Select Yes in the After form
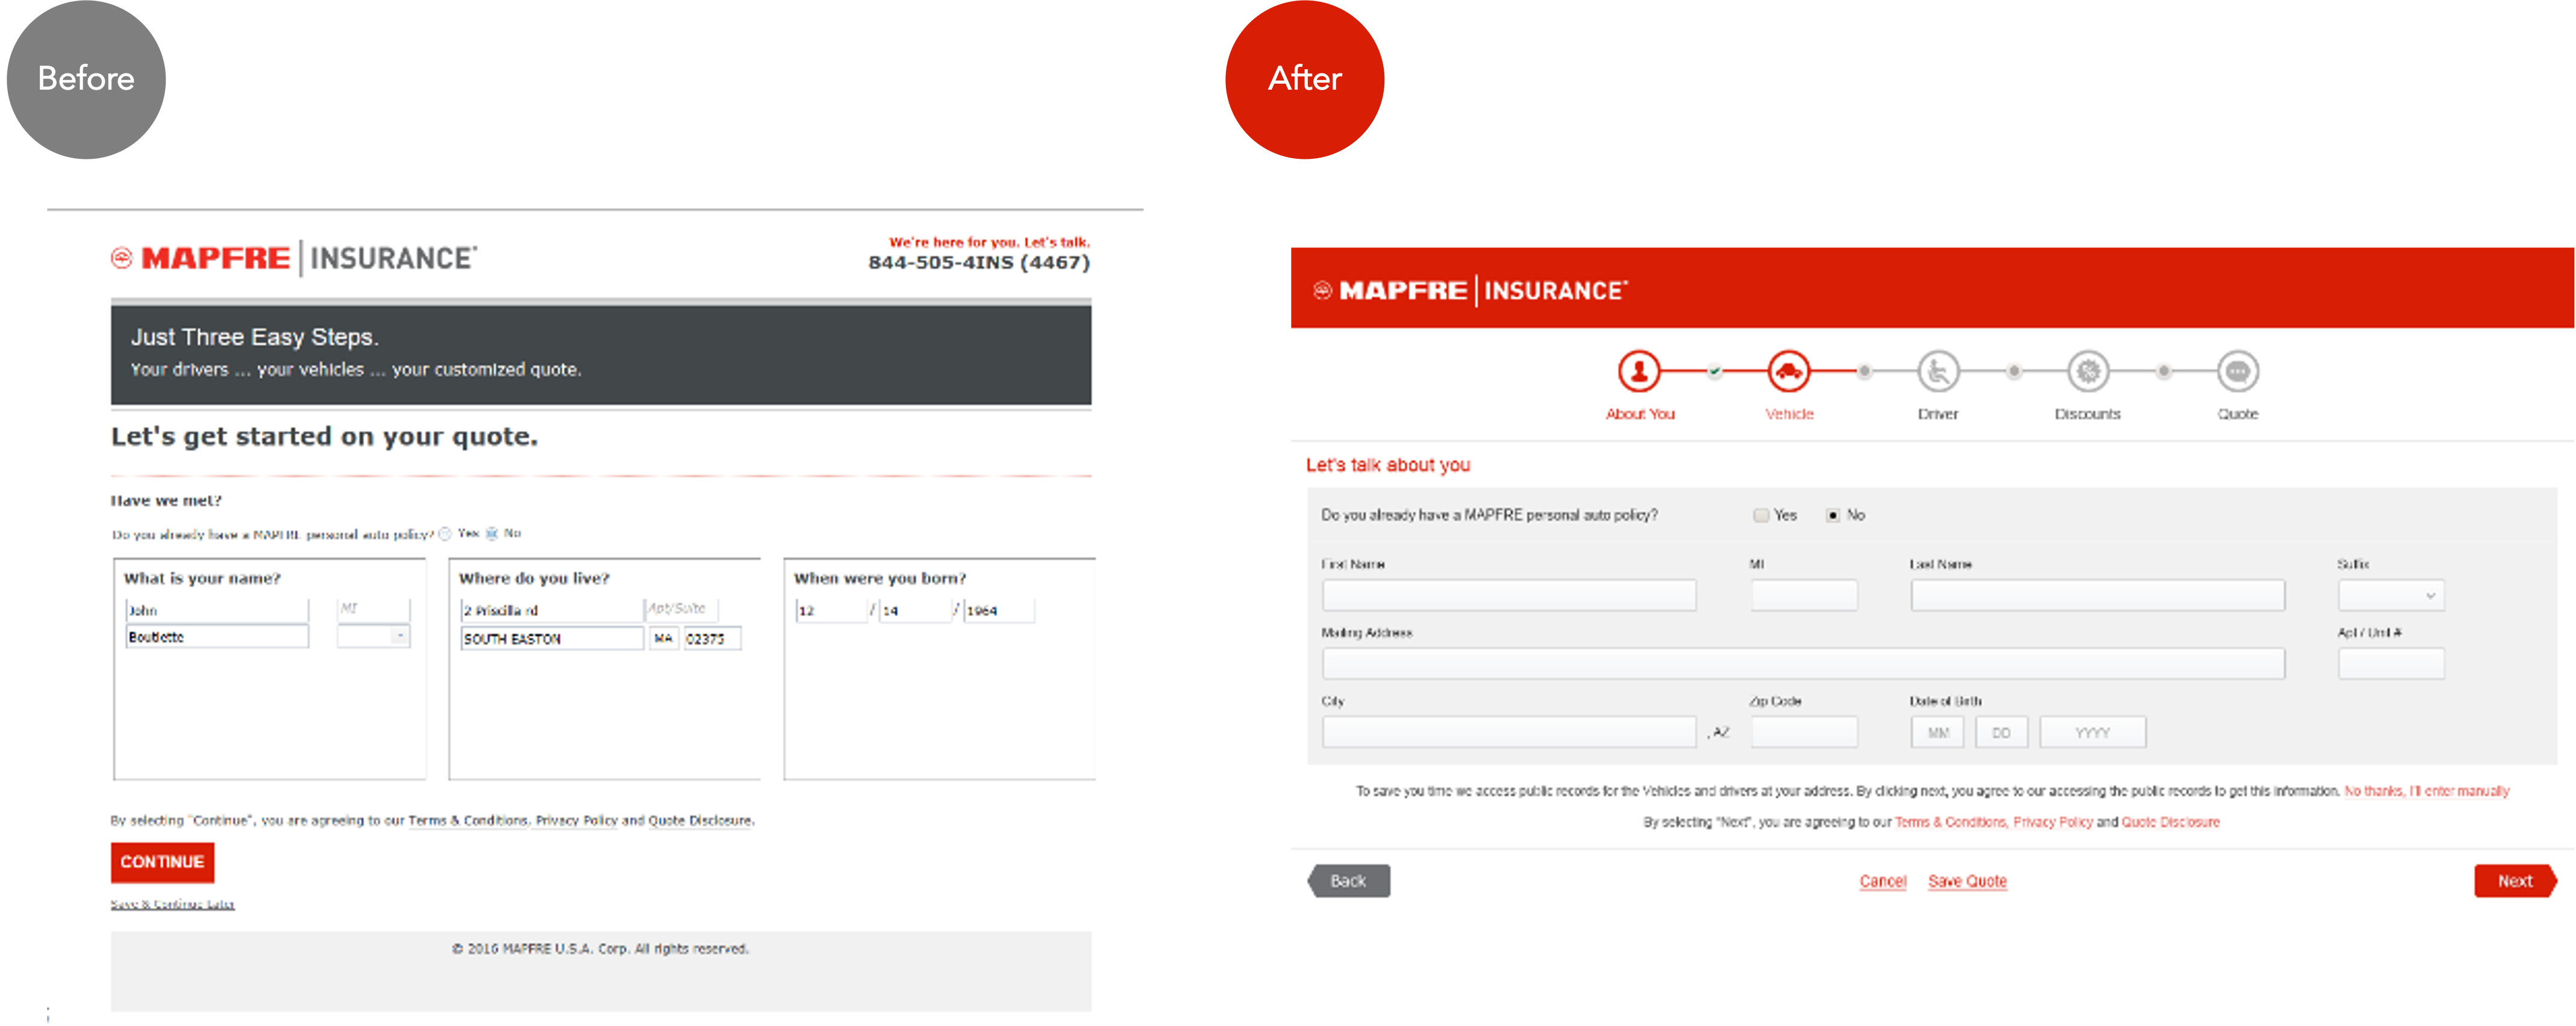The width and height of the screenshot is (2576, 1026). pyautogui.click(x=1761, y=516)
